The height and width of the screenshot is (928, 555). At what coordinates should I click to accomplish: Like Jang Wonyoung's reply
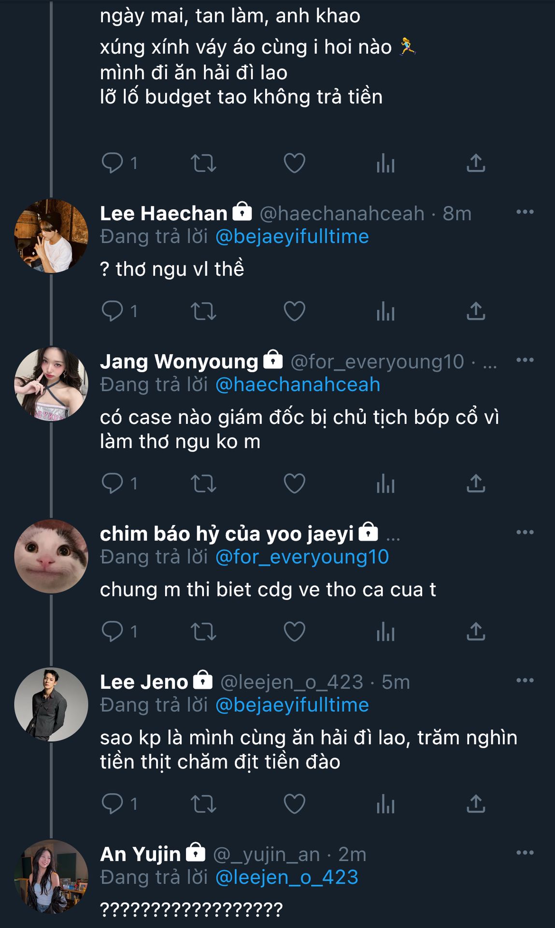pyautogui.click(x=294, y=483)
